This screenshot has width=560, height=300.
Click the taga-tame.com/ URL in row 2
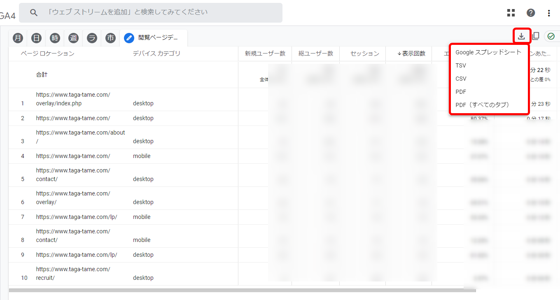pyautogui.click(x=73, y=118)
